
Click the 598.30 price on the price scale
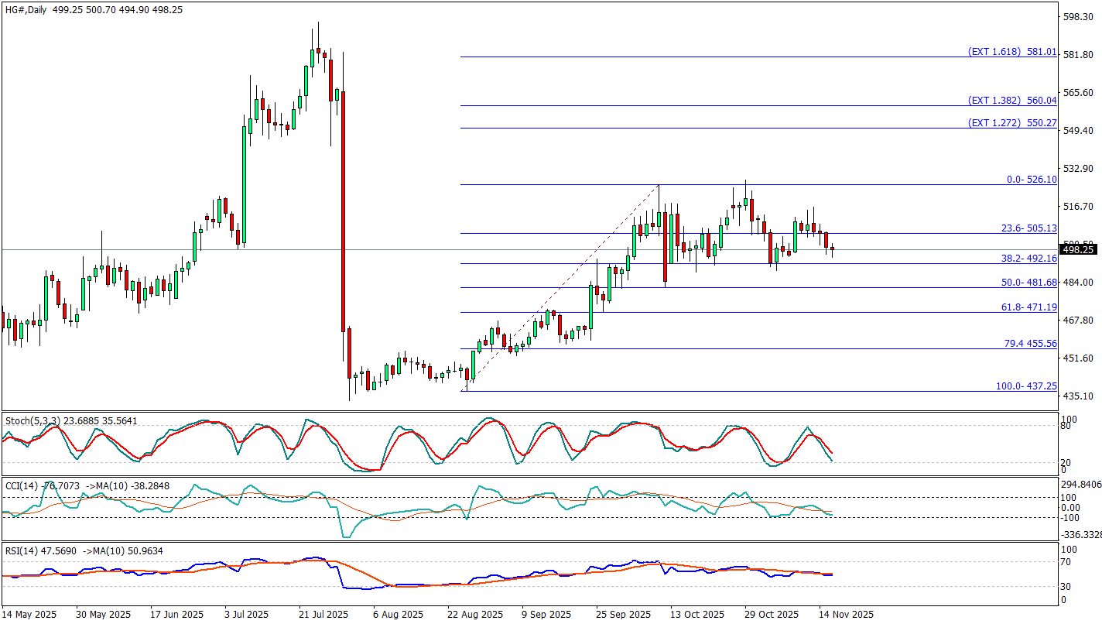coord(1078,16)
